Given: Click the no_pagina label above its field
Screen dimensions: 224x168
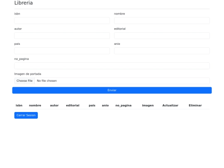Looking at the screenshot, I should pyautogui.click(x=22, y=59).
